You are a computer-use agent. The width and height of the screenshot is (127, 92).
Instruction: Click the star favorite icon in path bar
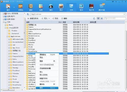124,14
